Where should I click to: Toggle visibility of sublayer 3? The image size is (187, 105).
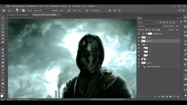point(139,48)
